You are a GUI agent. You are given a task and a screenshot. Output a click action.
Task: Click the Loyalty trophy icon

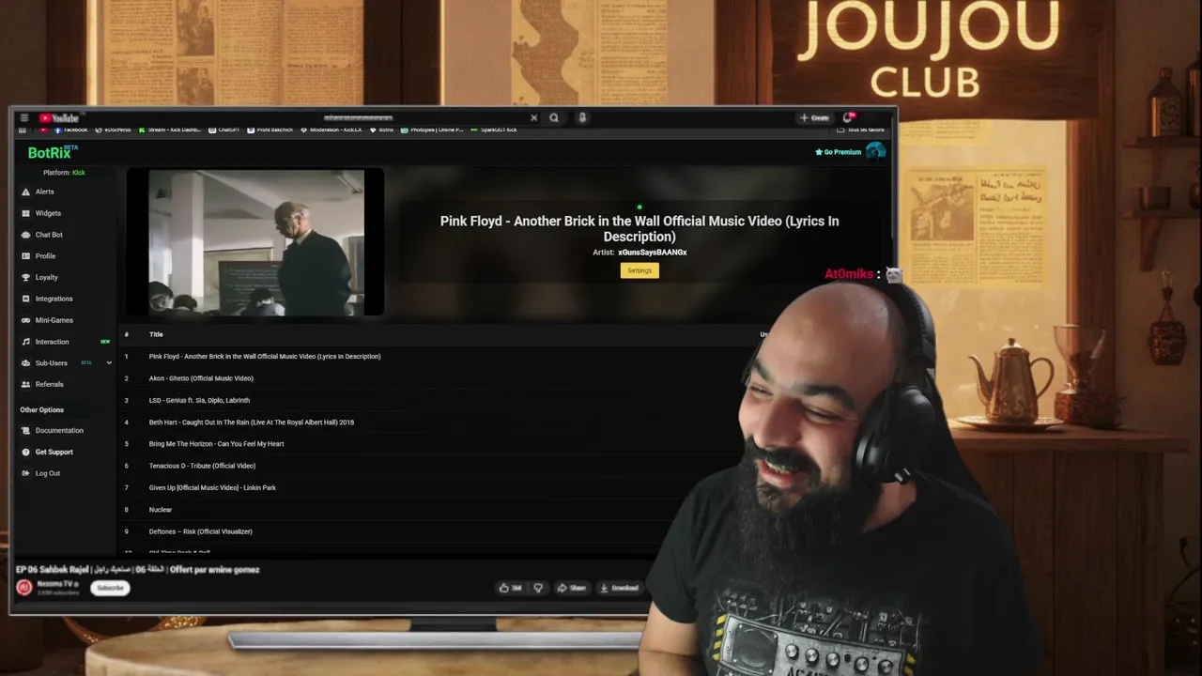(26, 277)
